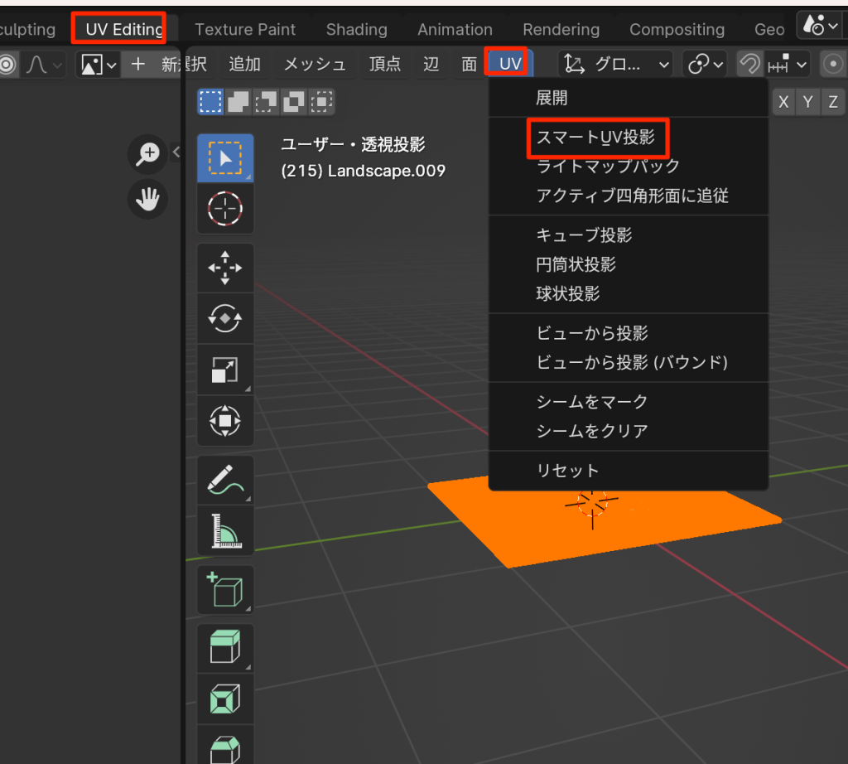Expand the snapping options dropdown
848x764 pixels.
tap(788, 64)
